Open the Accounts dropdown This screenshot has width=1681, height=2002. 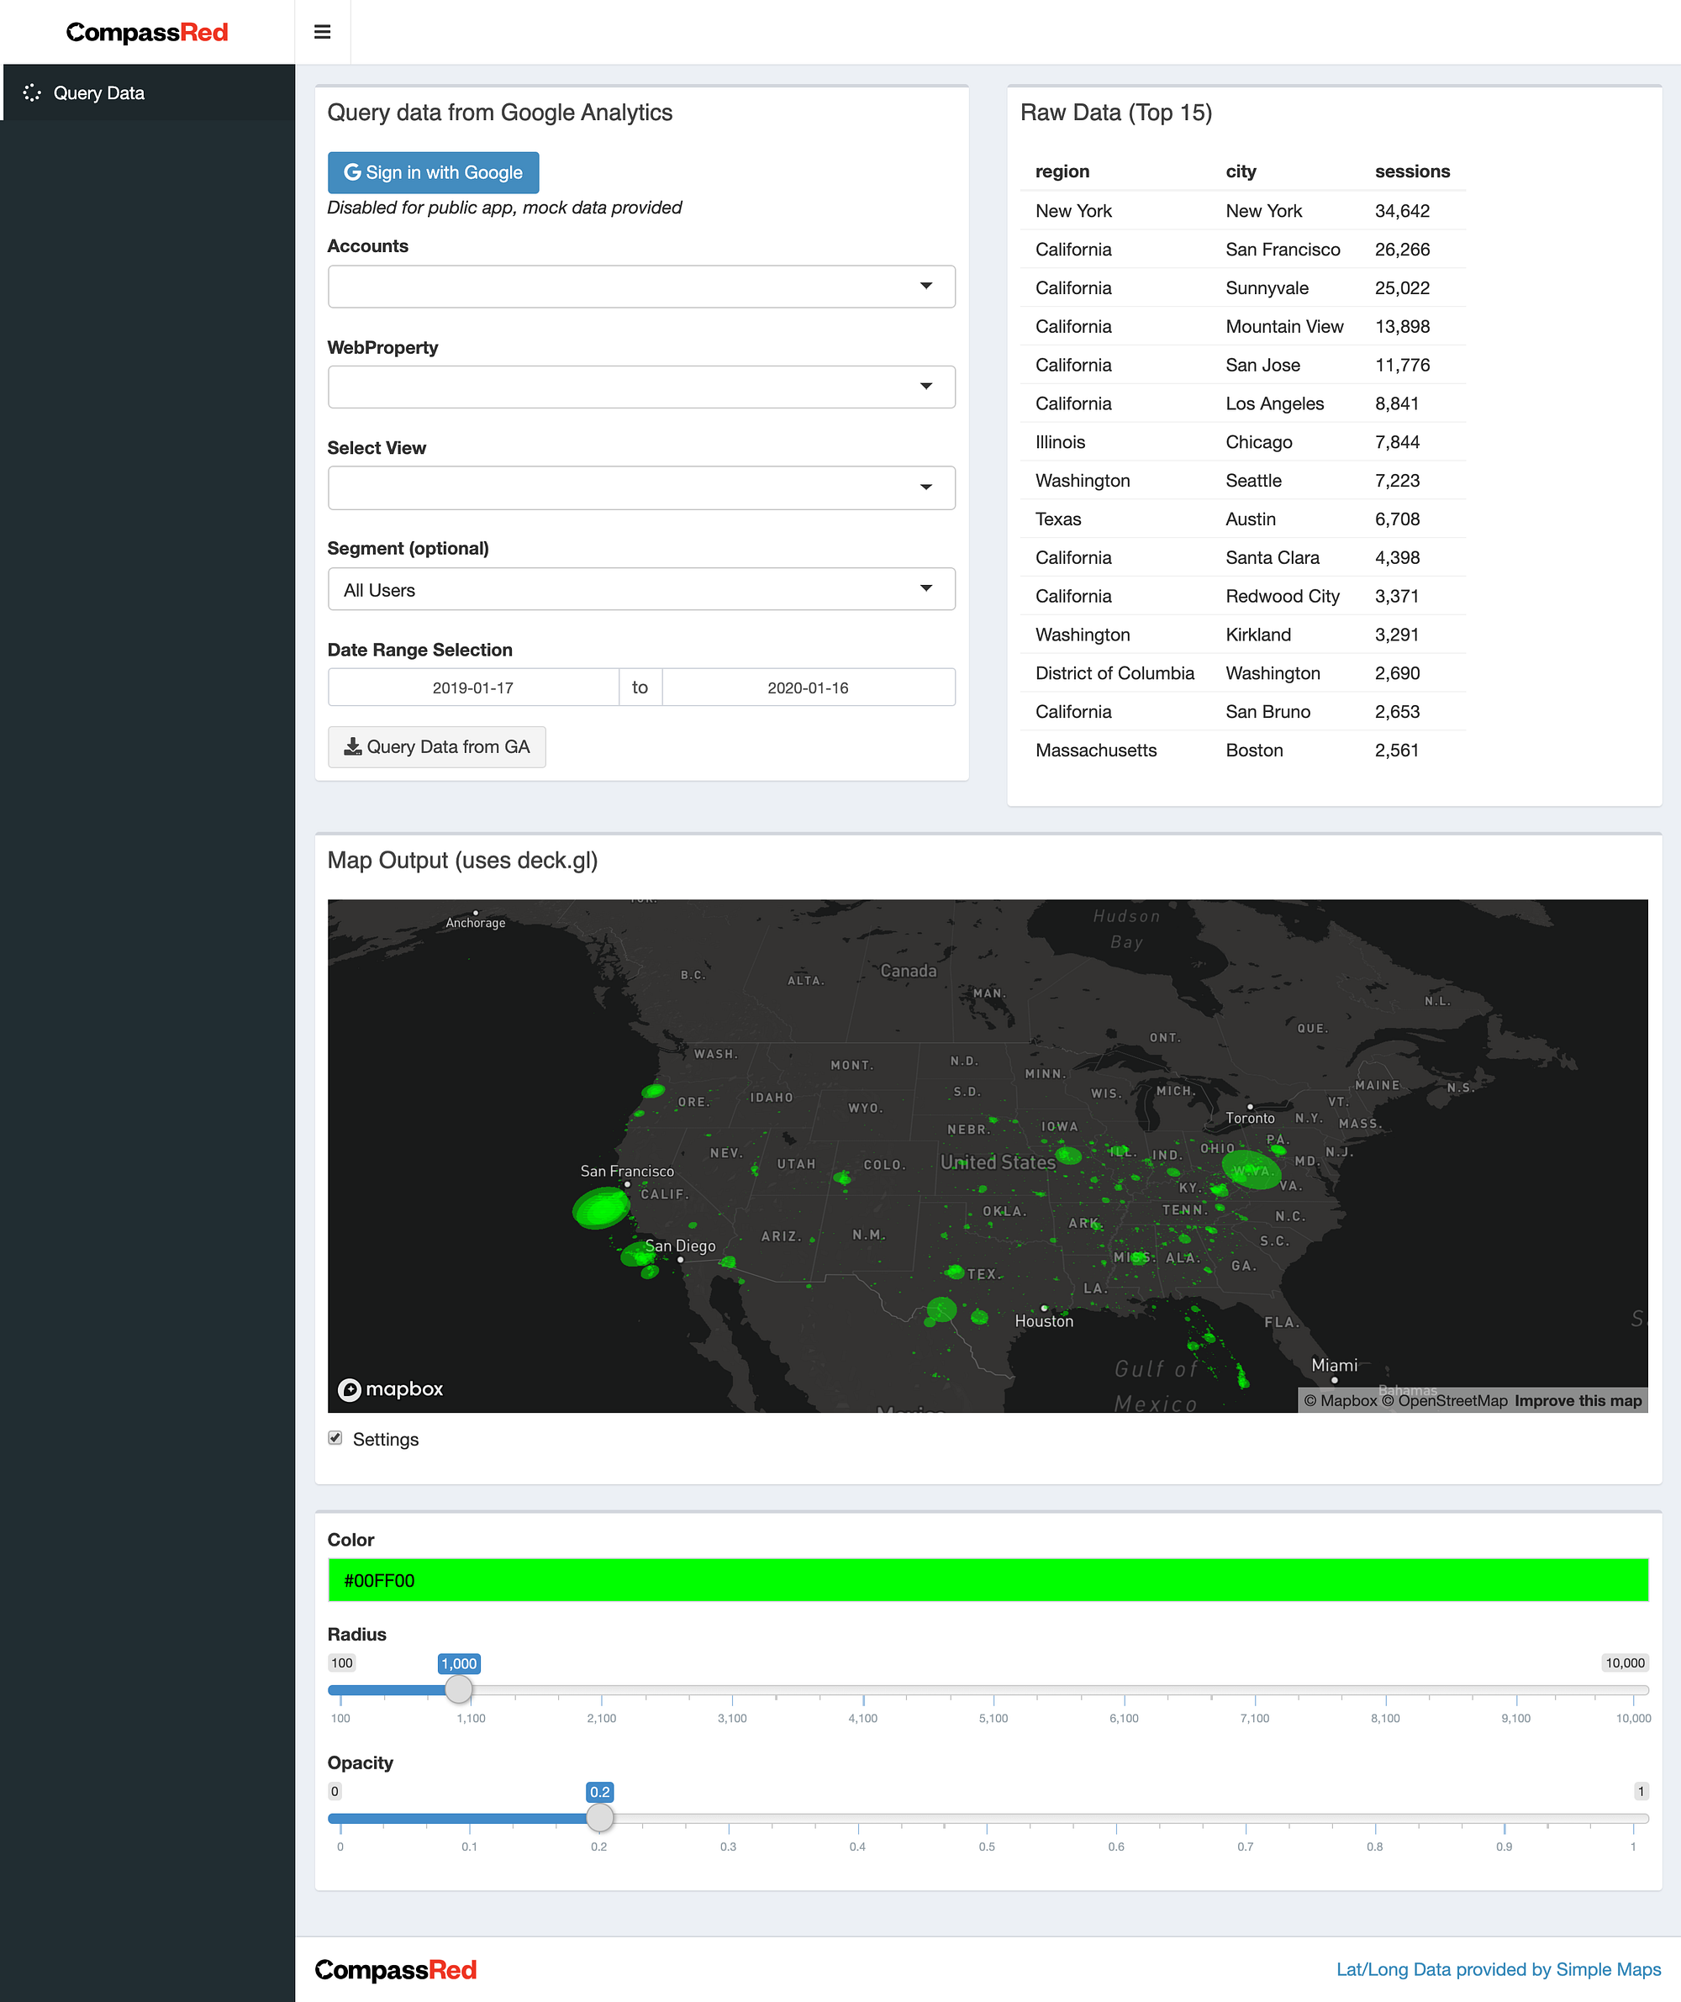pyautogui.click(x=640, y=286)
